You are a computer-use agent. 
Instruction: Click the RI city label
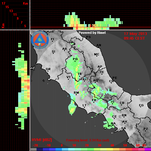coord(84,79)
